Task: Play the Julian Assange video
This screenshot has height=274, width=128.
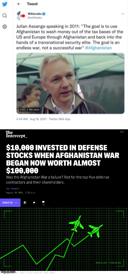Action: pyautogui.click(x=70, y=83)
